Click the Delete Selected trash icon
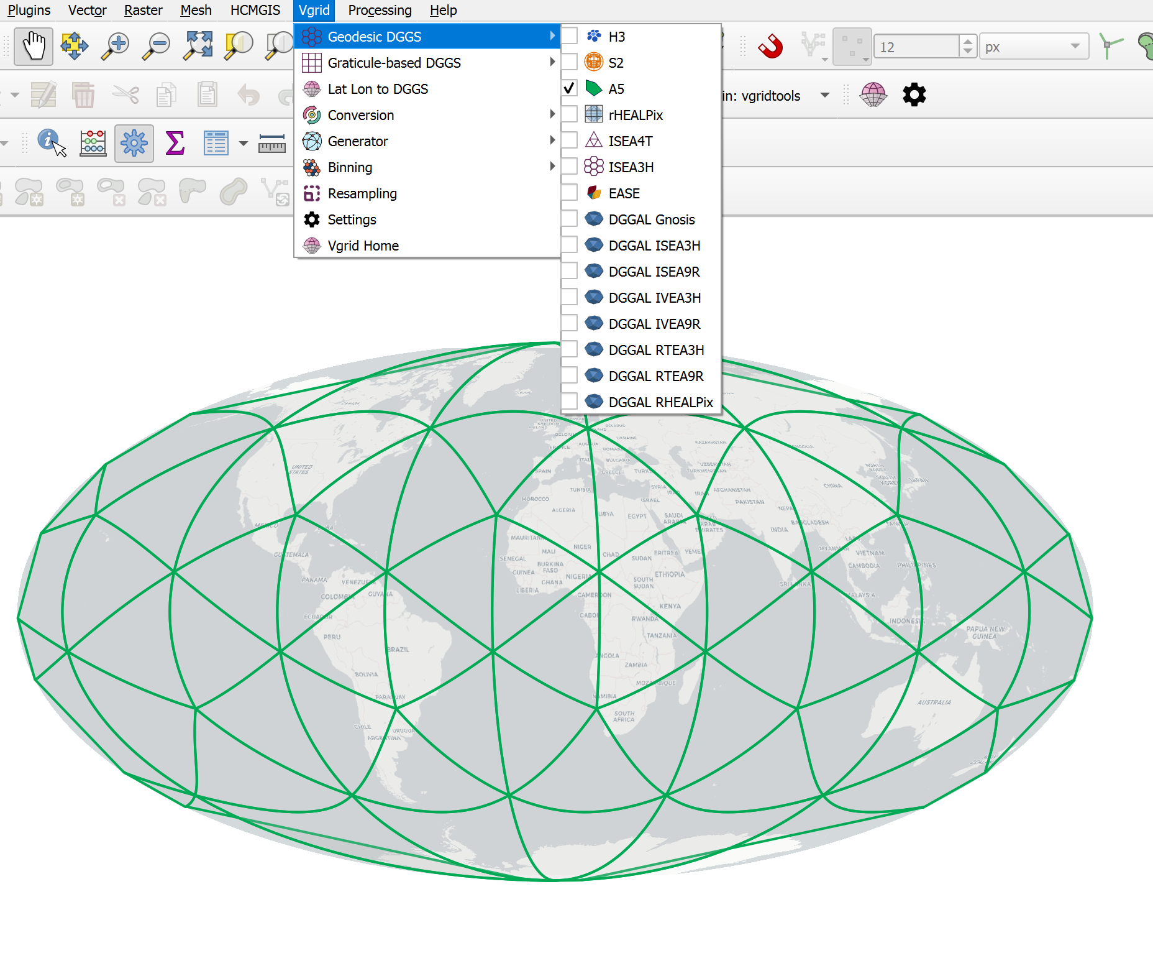1153x971 pixels. (x=83, y=94)
